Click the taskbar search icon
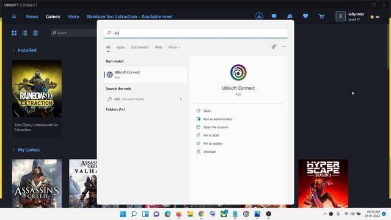The width and height of the screenshot is (391, 220). click(134, 214)
